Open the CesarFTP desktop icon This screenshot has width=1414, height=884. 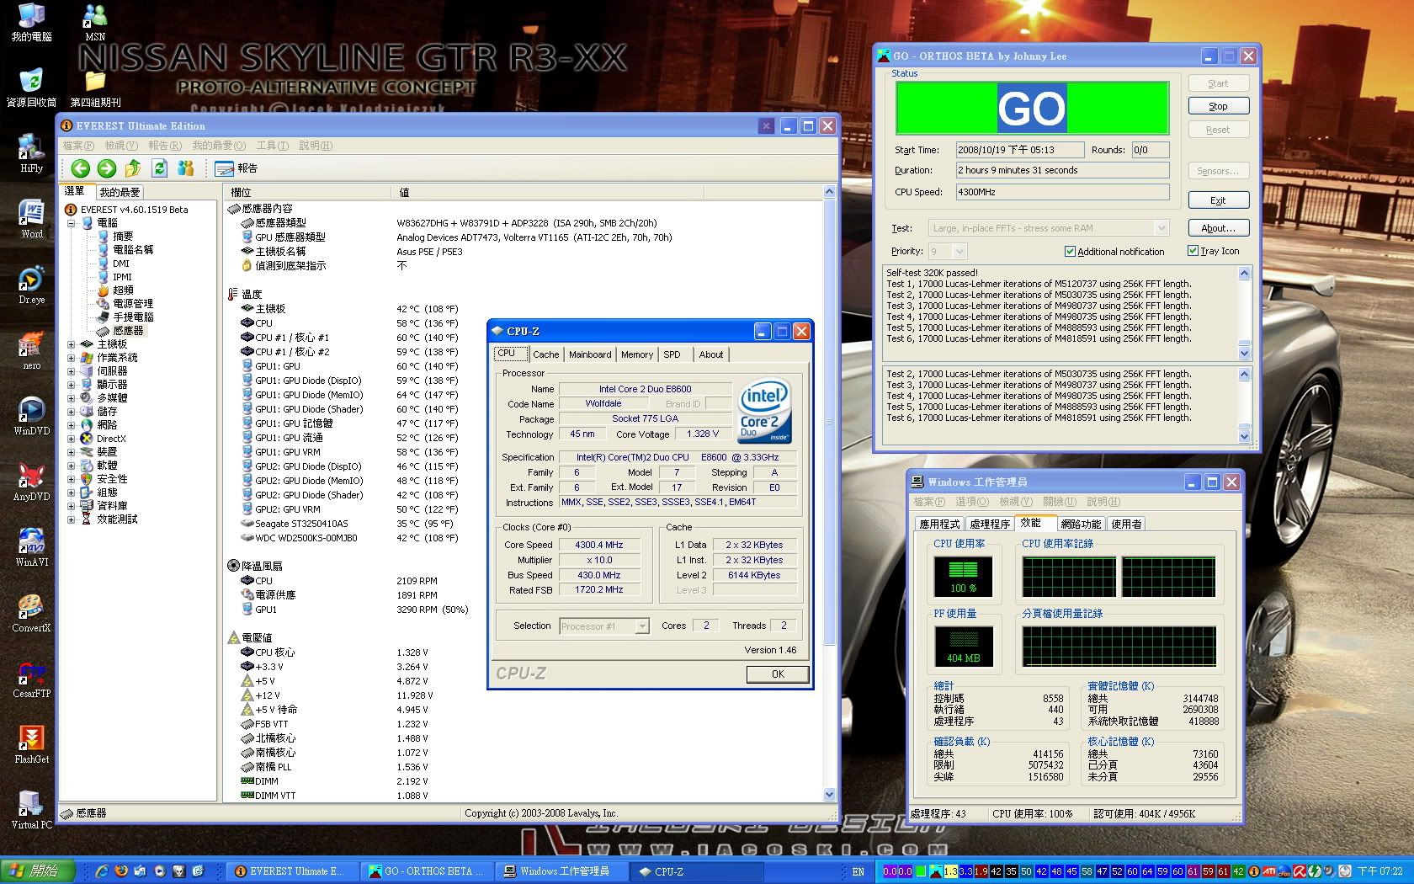coord(32,679)
